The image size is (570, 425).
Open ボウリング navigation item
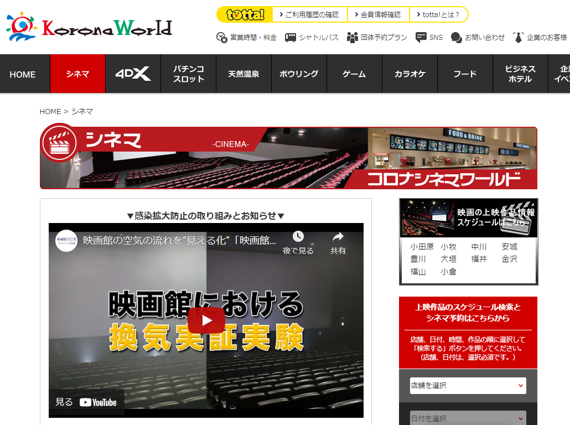[x=299, y=74]
